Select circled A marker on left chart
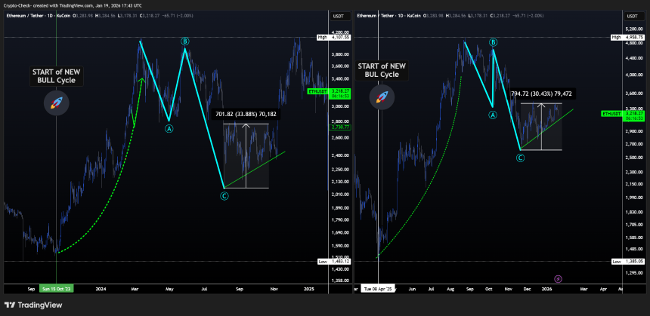This screenshot has width=650, height=316. tap(169, 129)
